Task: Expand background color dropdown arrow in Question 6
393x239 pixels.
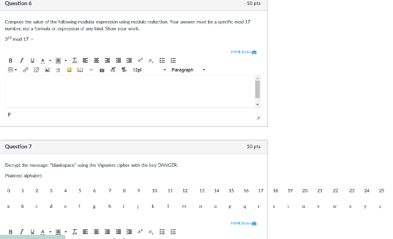Action: pos(66,60)
